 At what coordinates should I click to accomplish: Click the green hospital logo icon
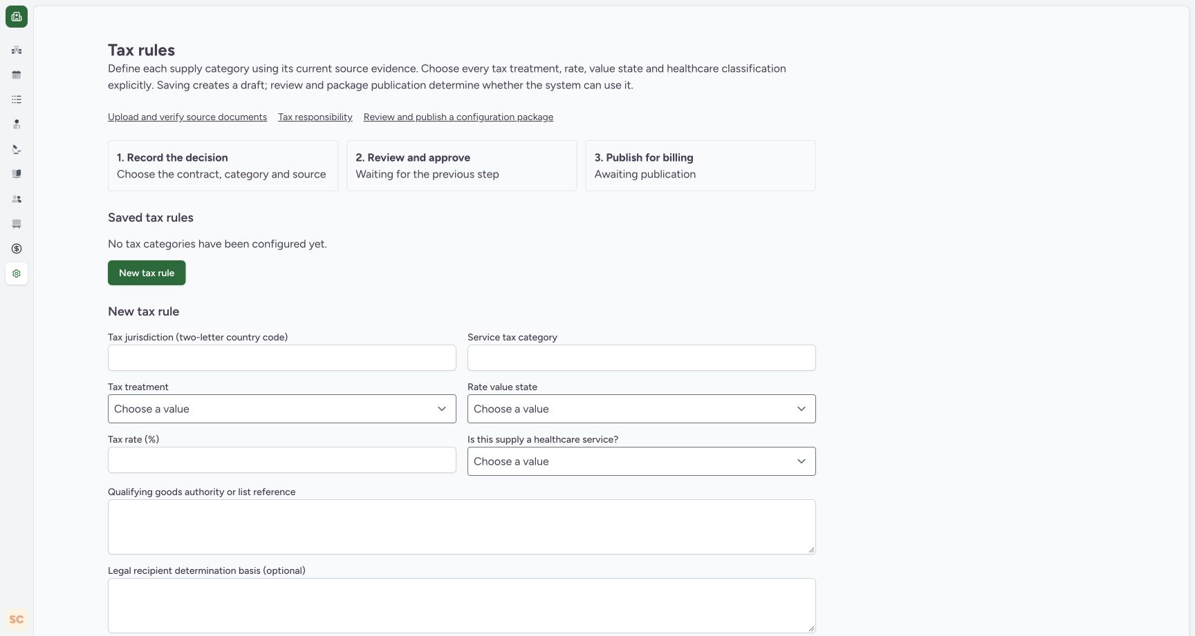tap(17, 17)
